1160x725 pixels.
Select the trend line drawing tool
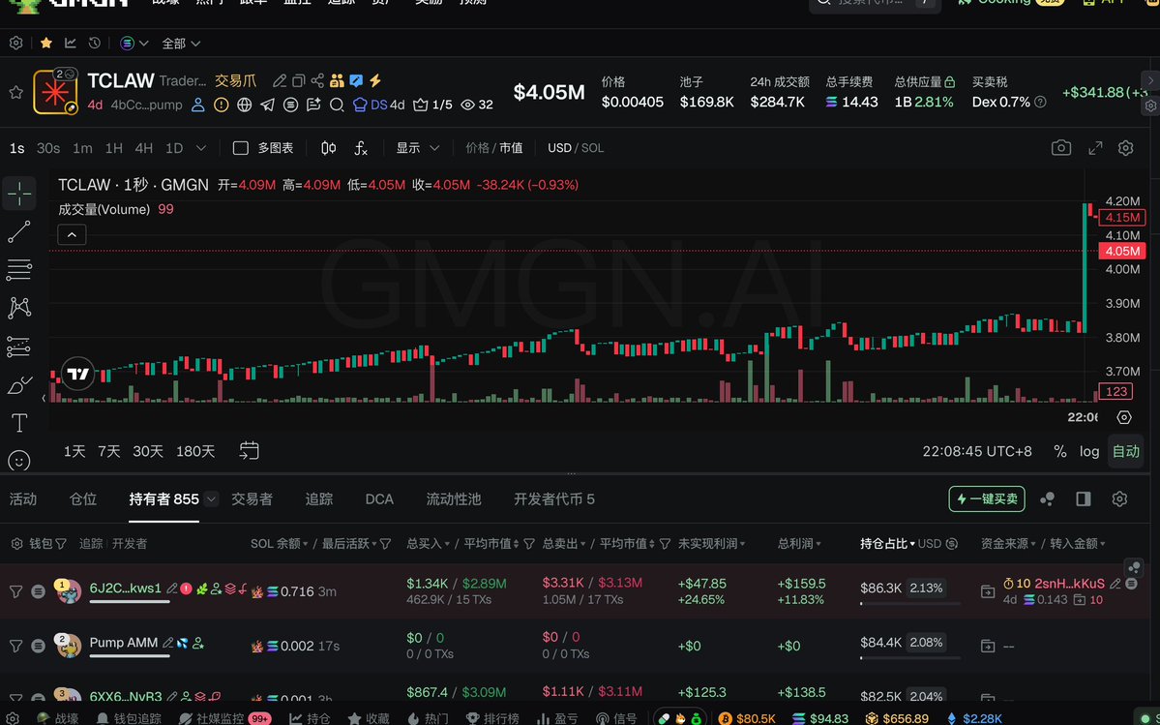point(19,231)
